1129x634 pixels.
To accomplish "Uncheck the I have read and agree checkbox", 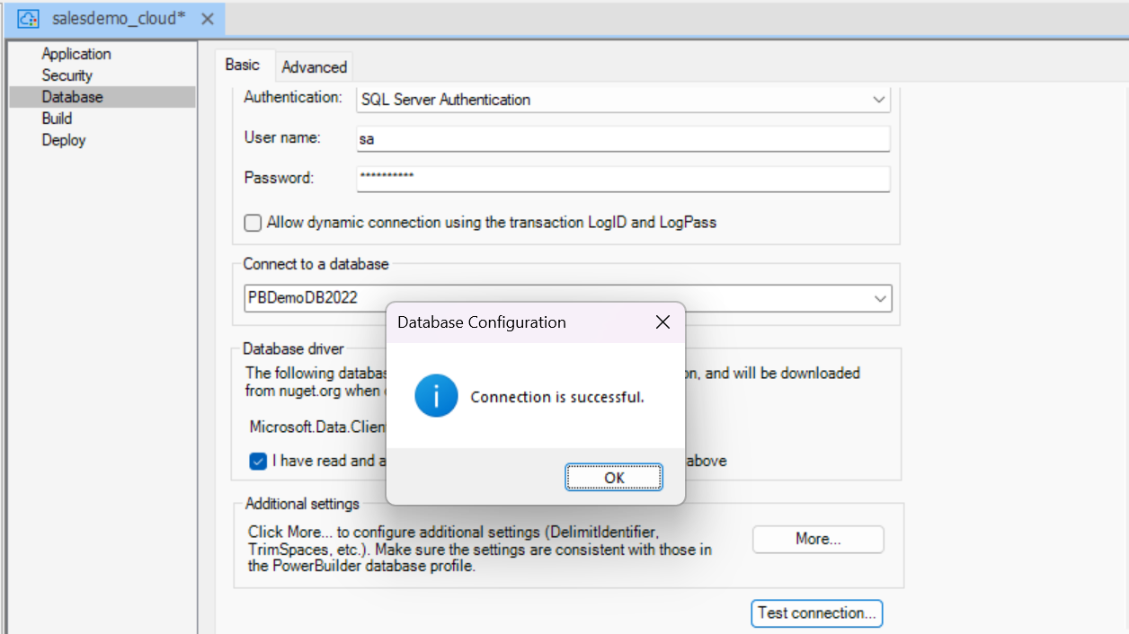I will point(258,461).
